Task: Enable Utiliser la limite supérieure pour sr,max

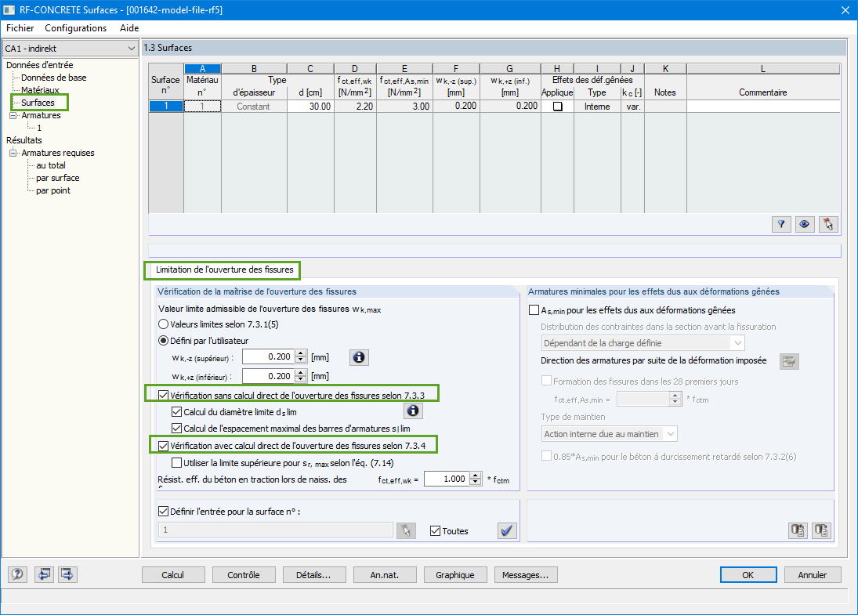Action: 177,463
